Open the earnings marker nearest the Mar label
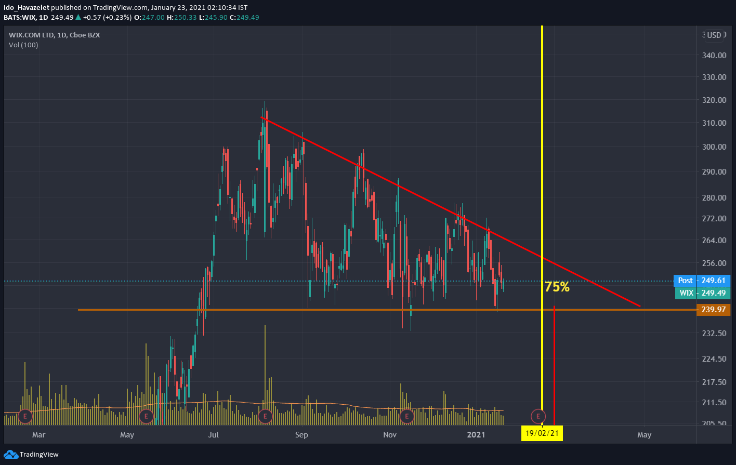736x465 pixels. [25, 416]
